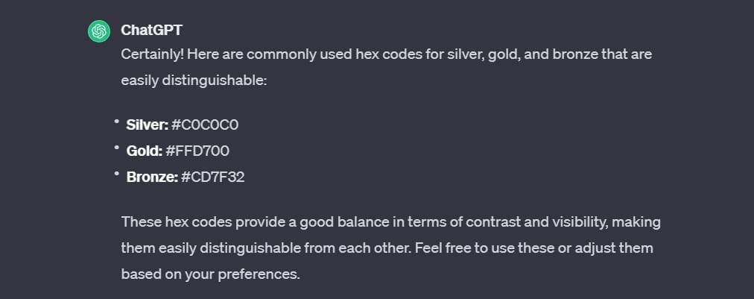Click the #CD7F32 hex code
754x299 pixels.
213,177
